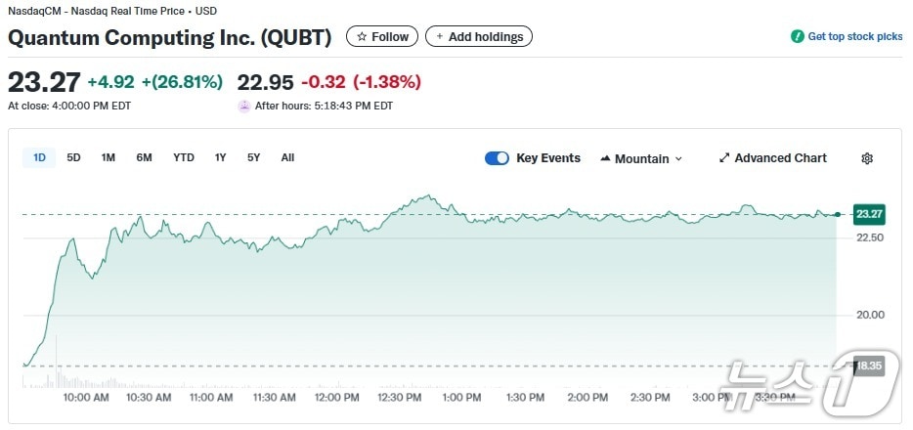Expand the Mountain chart type dropdown

point(678,159)
